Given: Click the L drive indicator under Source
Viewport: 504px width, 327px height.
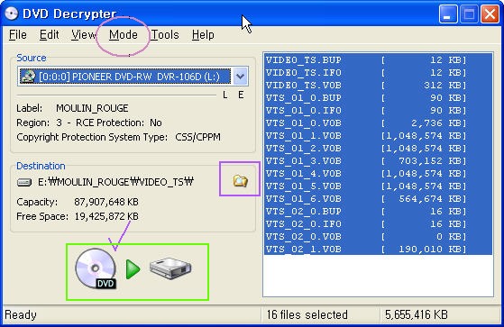Looking at the screenshot, I should [x=225, y=95].
